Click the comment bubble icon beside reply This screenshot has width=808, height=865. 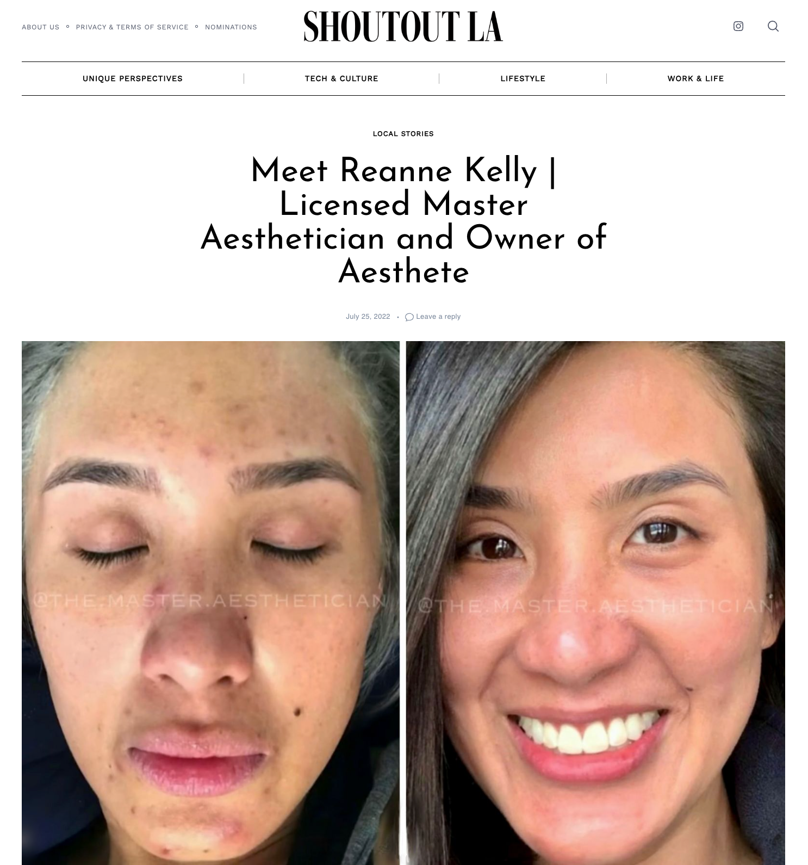[x=409, y=317]
